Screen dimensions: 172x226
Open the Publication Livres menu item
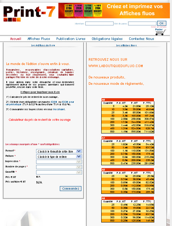(x=71, y=38)
